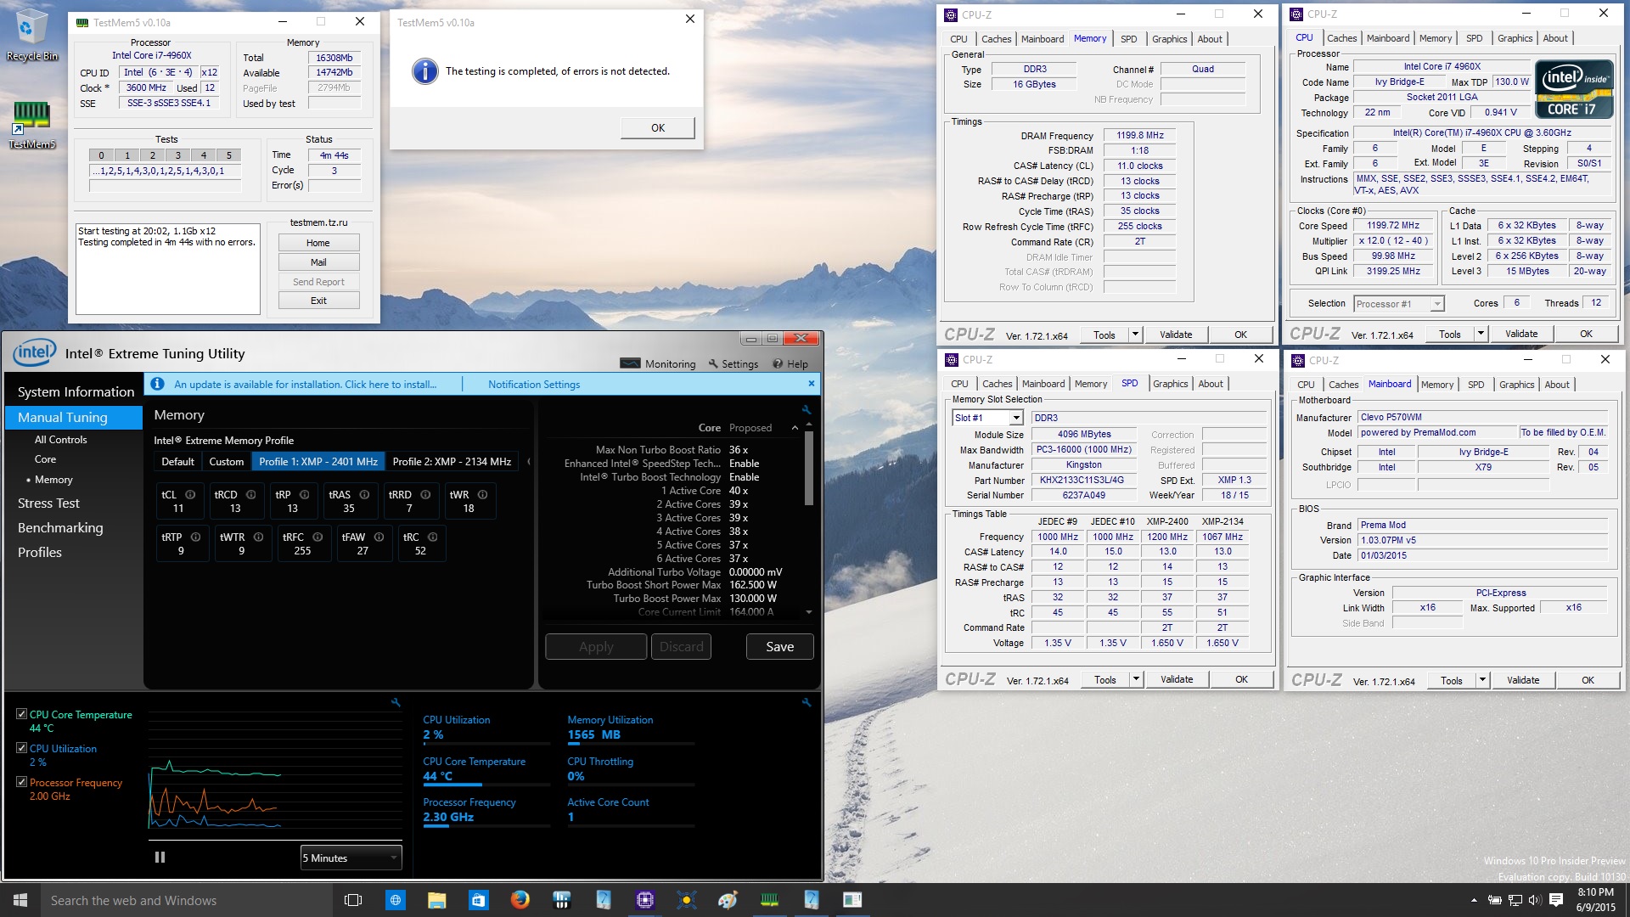Click Validate in CPU-Z Memory window

point(1176,335)
